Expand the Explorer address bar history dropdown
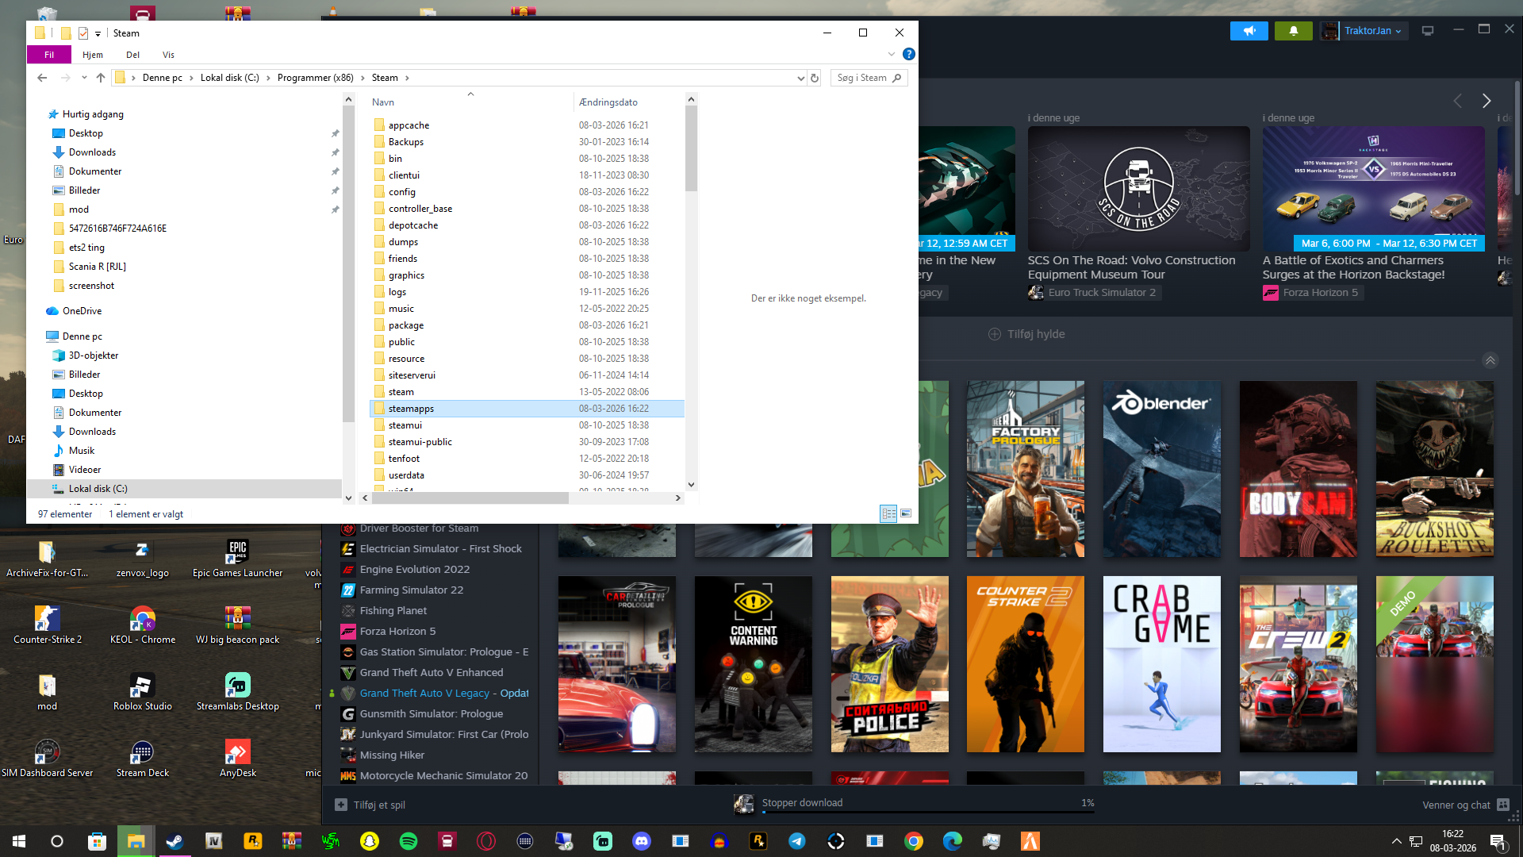The image size is (1523, 857). click(x=800, y=78)
